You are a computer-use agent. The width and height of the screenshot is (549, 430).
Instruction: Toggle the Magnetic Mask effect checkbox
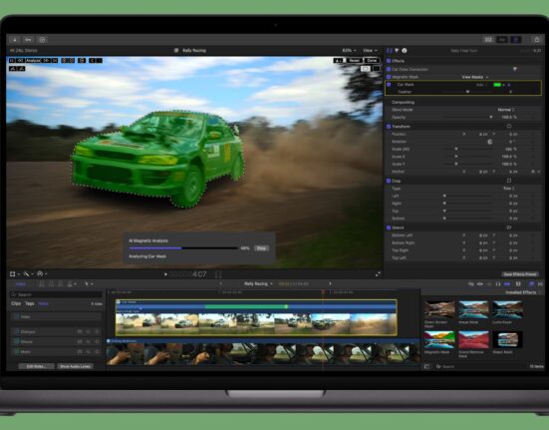(x=389, y=77)
